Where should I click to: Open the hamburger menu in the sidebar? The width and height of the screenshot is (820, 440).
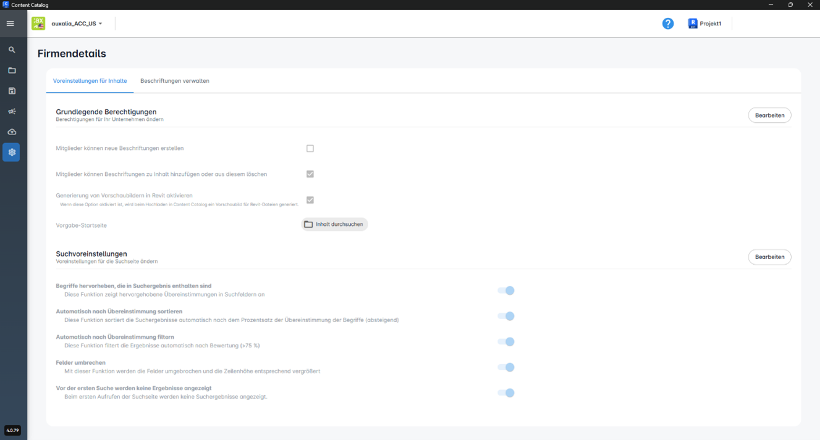[11, 23]
